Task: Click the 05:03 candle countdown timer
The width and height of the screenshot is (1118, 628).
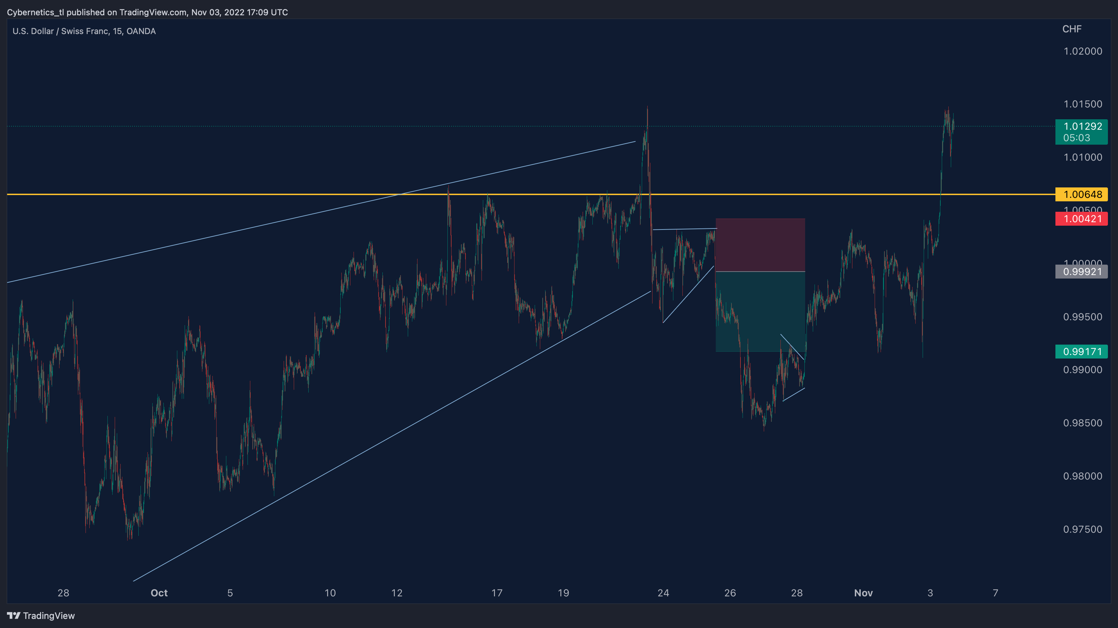Action: point(1076,138)
